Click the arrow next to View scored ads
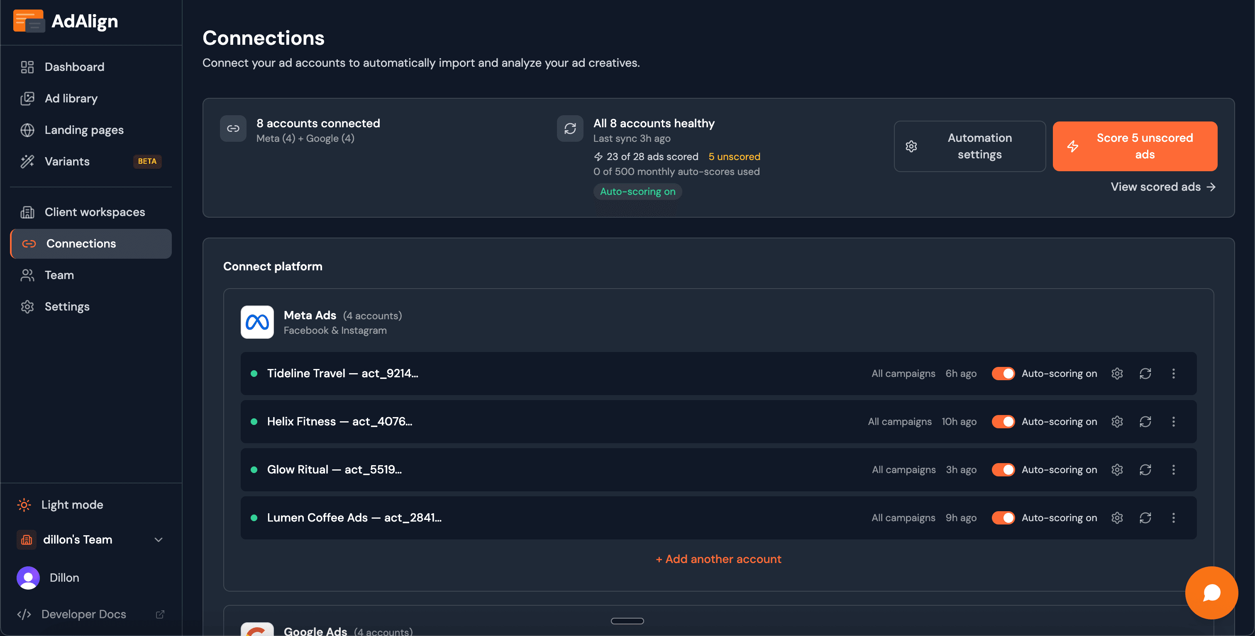The height and width of the screenshot is (636, 1255). tap(1211, 187)
